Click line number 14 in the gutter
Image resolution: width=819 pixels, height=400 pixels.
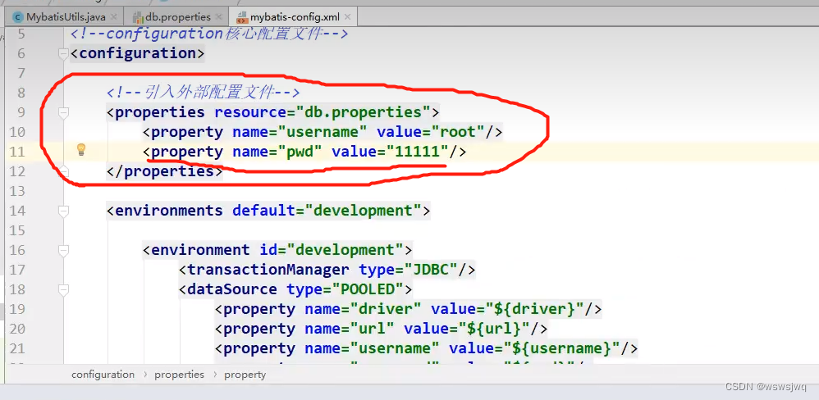coord(16,211)
